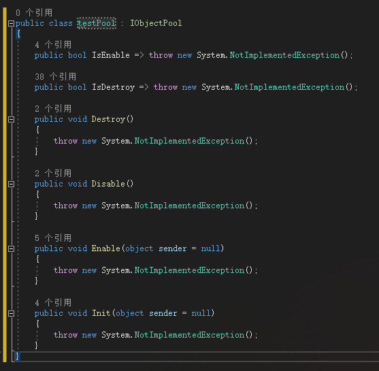Click the Destroy method name
This screenshot has width=379, height=371.
point(108,119)
